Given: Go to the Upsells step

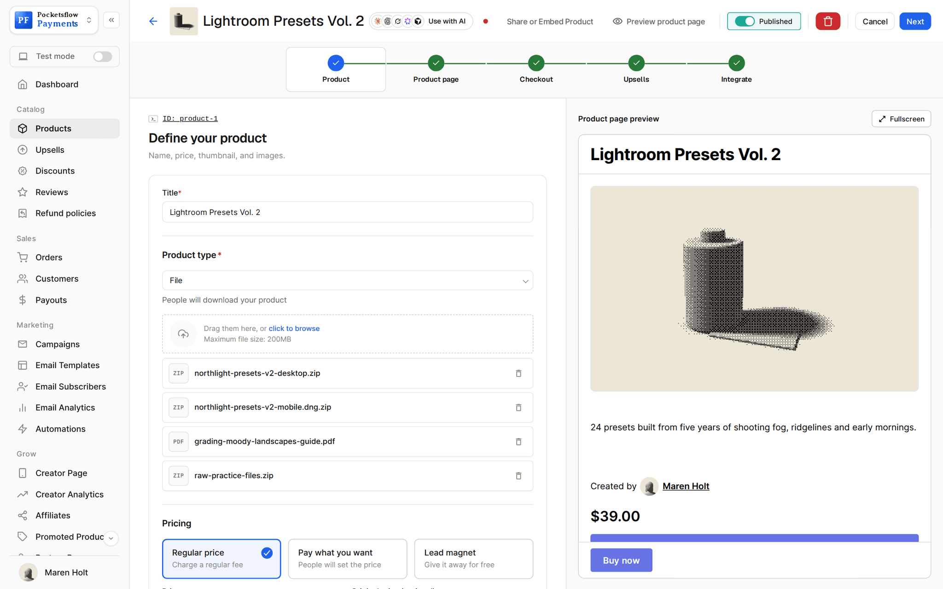Looking at the screenshot, I should (636, 69).
